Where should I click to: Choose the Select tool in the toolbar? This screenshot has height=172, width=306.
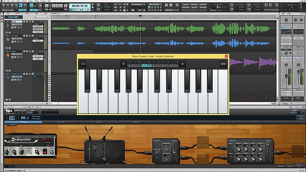[x=8, y=5]
